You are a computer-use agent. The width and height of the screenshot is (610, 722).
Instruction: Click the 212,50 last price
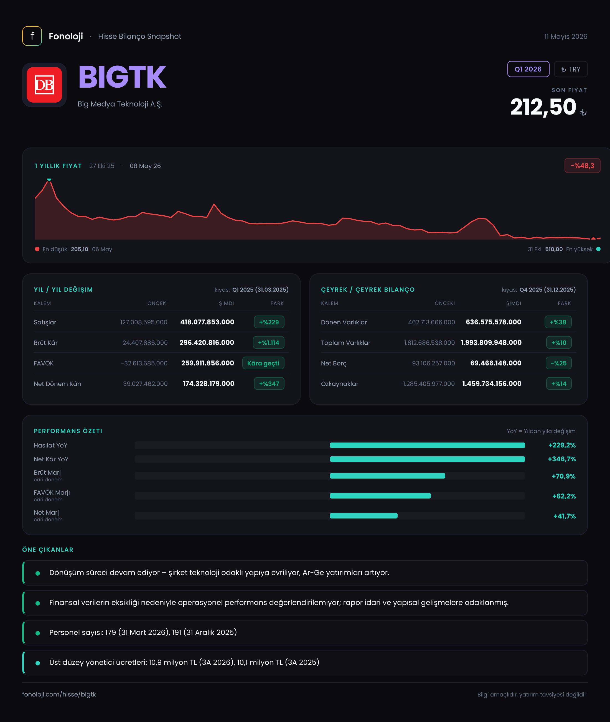click(x=543, y=107)
